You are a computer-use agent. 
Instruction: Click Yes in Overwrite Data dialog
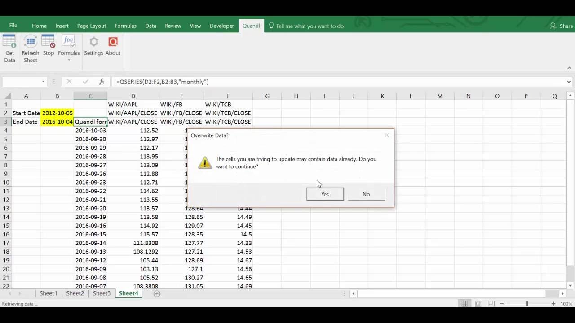[325, 194]
